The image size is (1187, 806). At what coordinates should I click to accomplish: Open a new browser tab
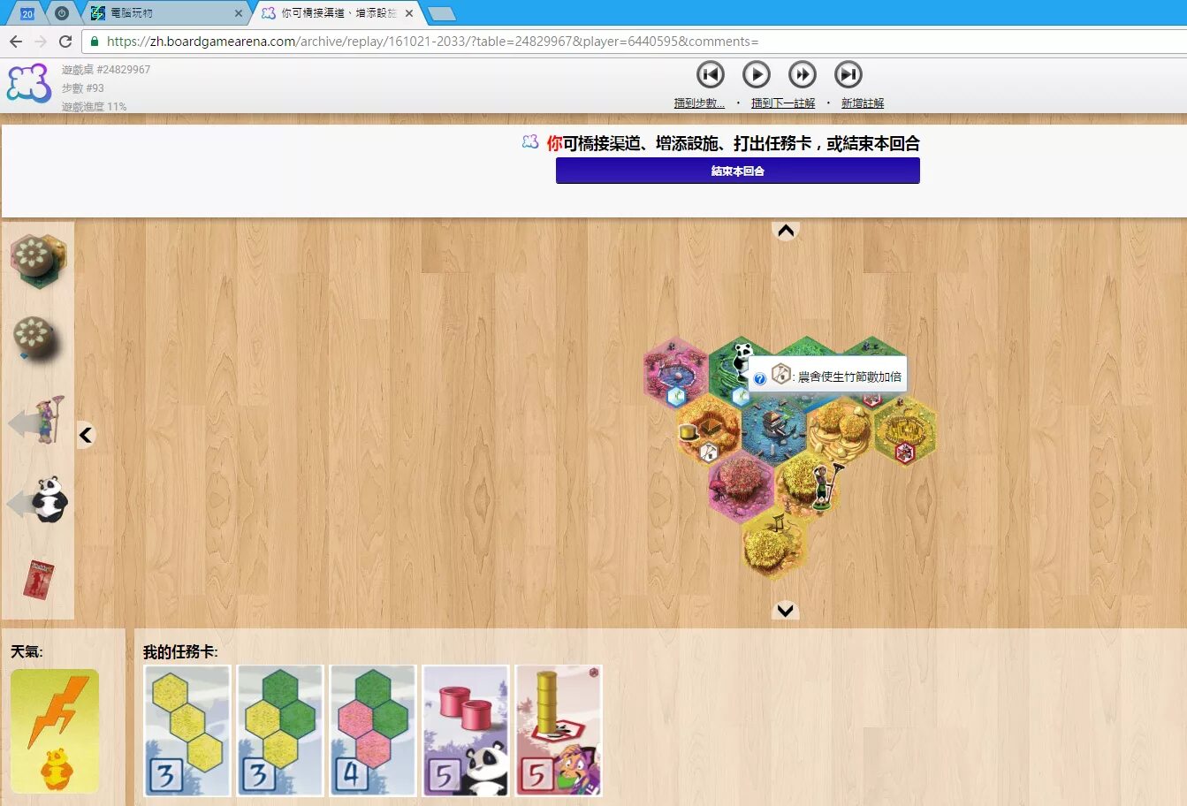coord(441,13)
